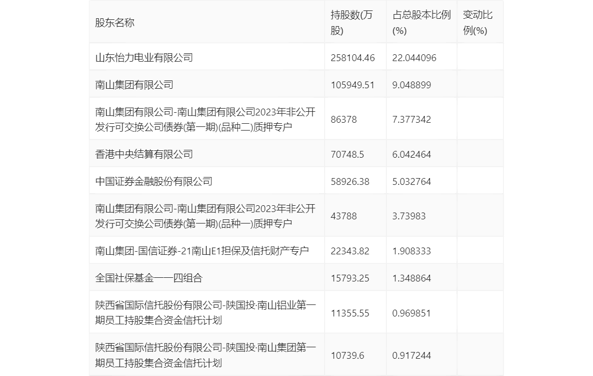
Task: Select the percentage 0.917244
Action: [x=412, y=355]
